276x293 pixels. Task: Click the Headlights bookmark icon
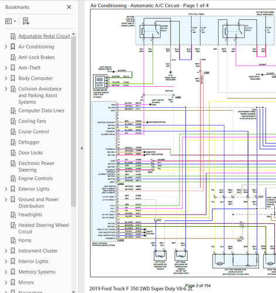pos(13,215)
